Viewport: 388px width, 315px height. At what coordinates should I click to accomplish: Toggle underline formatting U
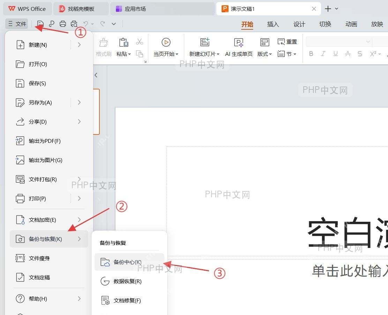pos(336,54)
